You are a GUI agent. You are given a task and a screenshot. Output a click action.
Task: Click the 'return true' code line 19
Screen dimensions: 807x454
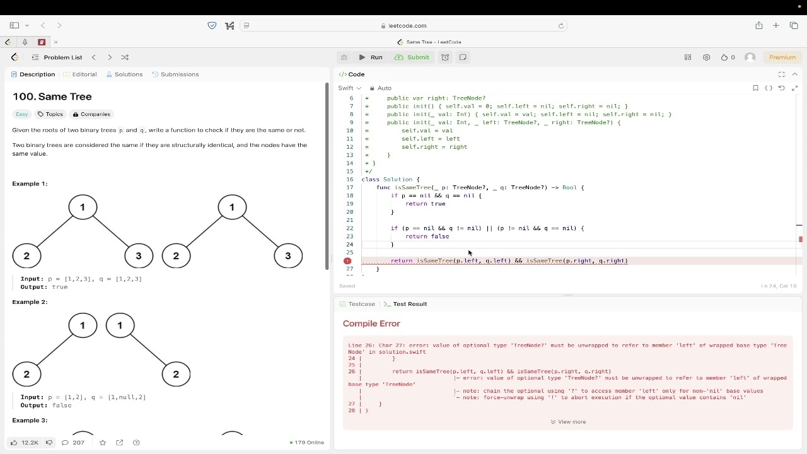[x=426, y=204]
